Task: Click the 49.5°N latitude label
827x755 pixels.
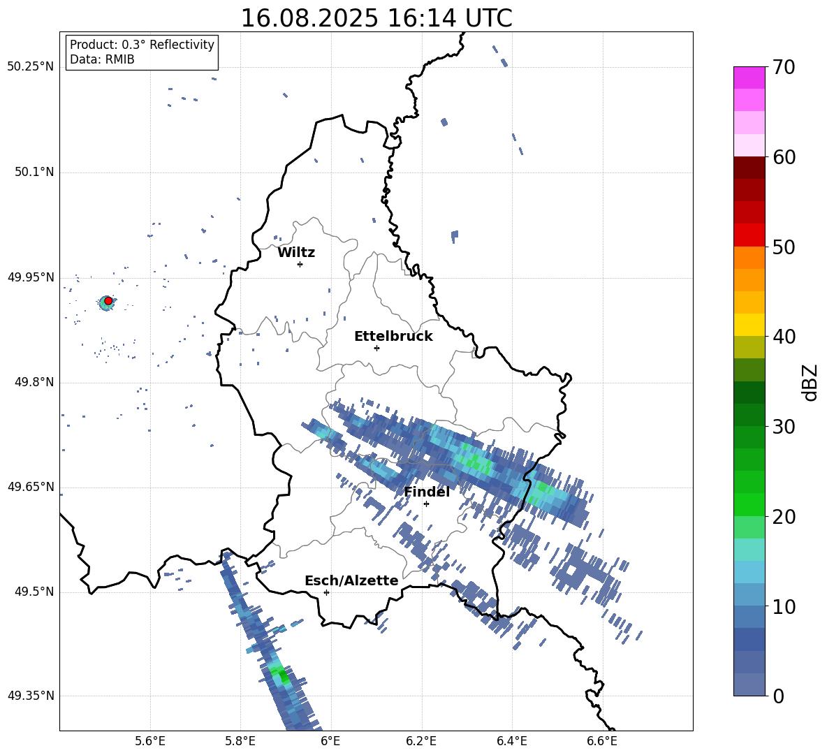Action: (34, 592)
